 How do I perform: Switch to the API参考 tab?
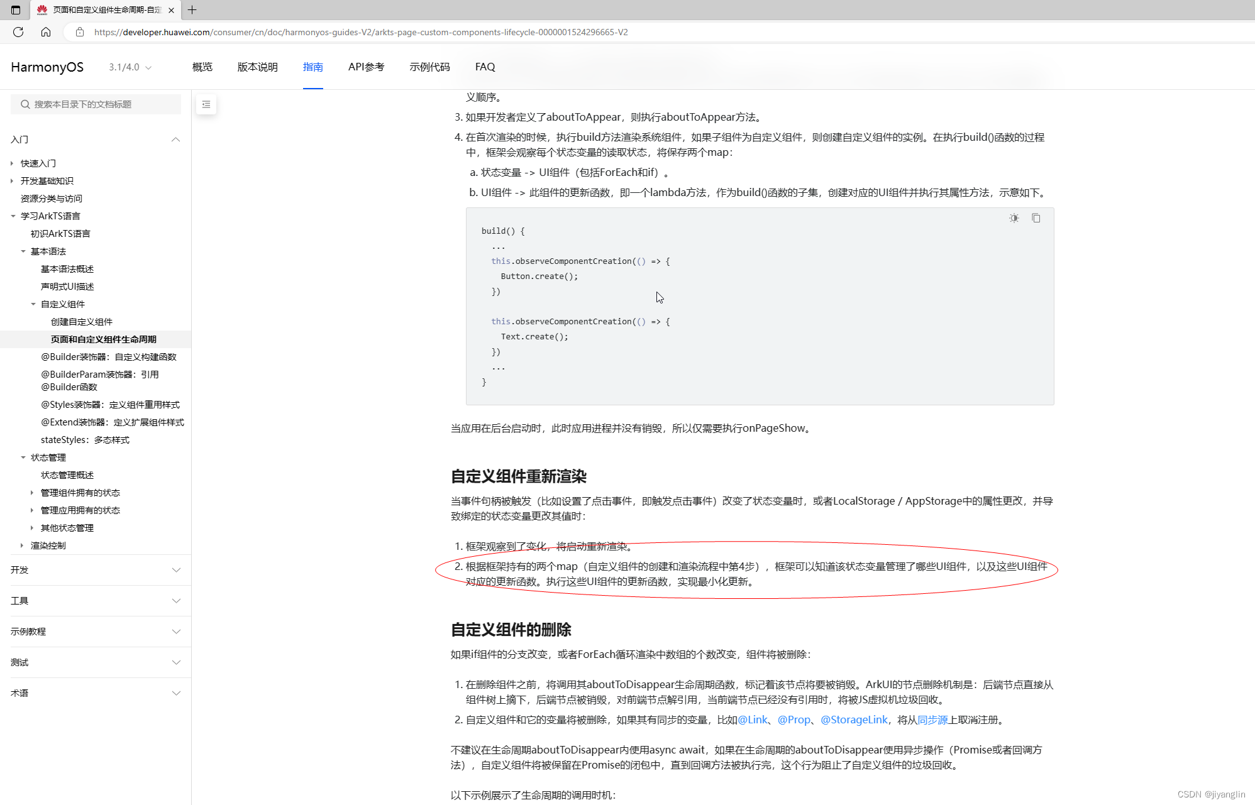click(x=366, y=67)
